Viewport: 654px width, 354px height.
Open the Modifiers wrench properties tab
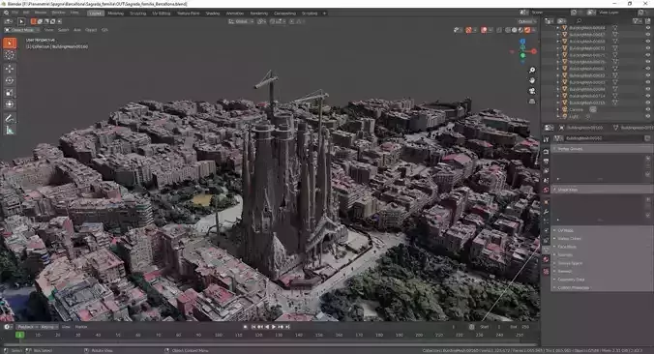[546, 212]
